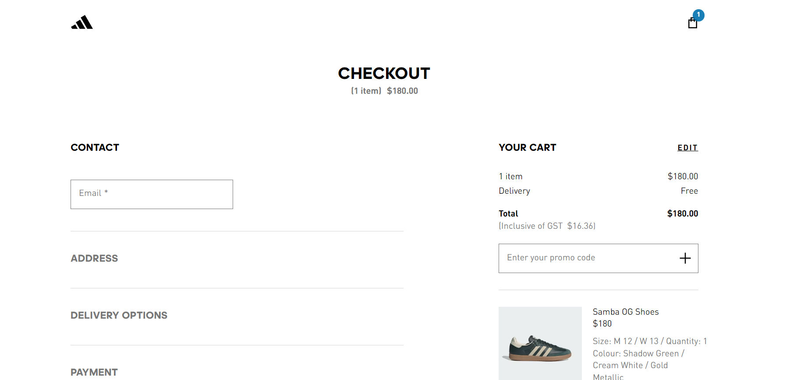Click the CHECKOUT page heading
Viewport: 790px width, 380px height.
tap(384, 73)
